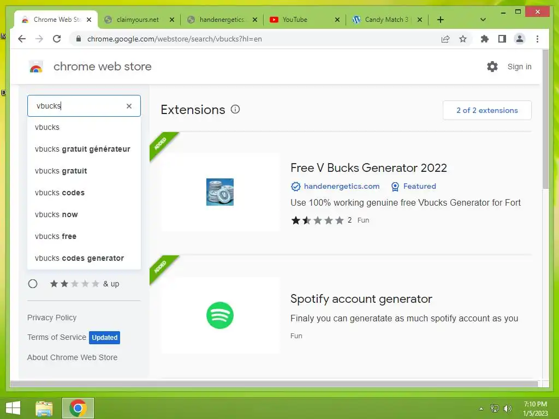
Task: Choose suggestion 'vbucks codes generator'
Action: [84, 258]
